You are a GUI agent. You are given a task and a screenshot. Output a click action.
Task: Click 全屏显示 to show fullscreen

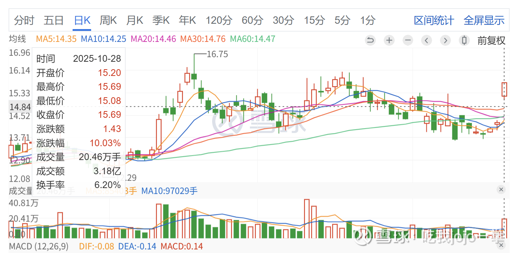pyautogui.click(x=484, y=21)
